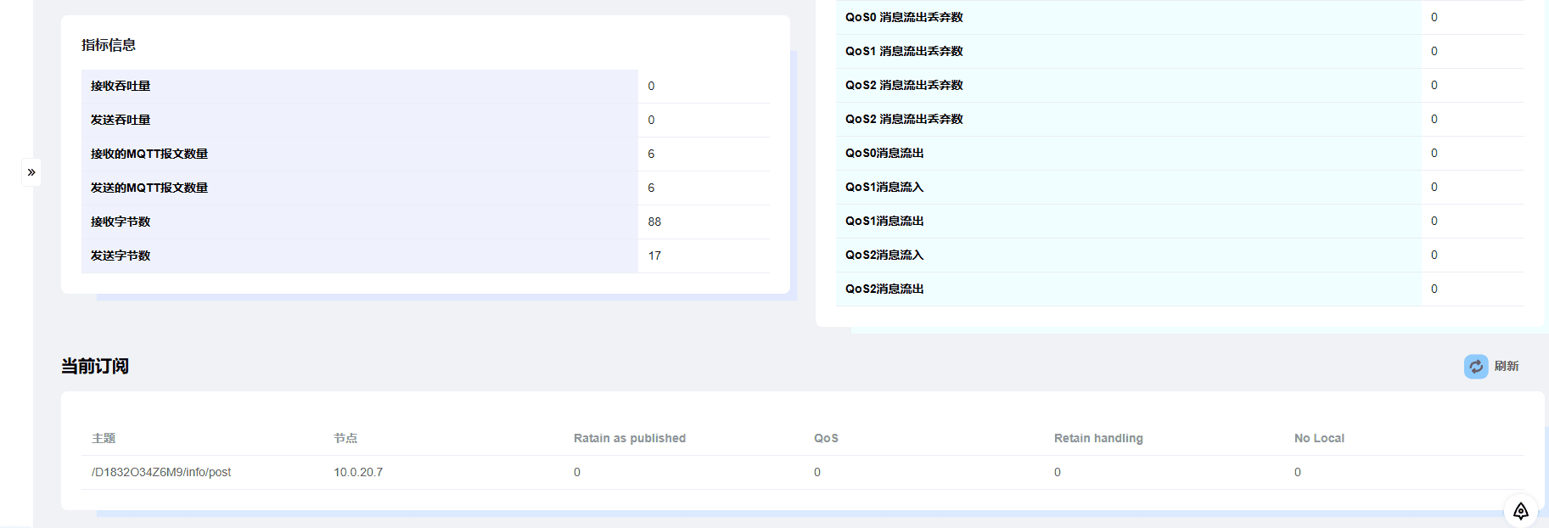Click the 刷新 refresh button
The width and height of the screenshot is (1549, 528).
1491,367
